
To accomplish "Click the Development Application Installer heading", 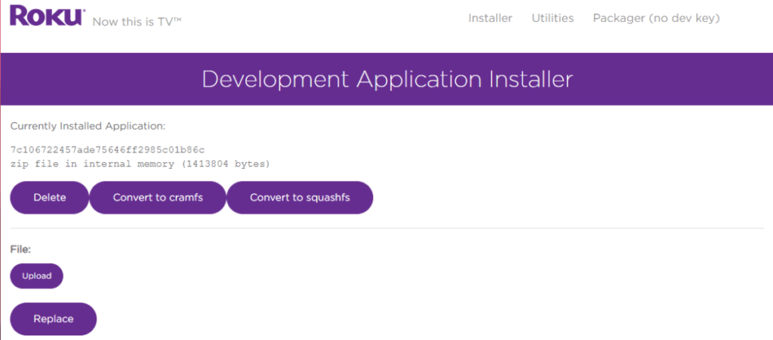I will coord(387,79).
